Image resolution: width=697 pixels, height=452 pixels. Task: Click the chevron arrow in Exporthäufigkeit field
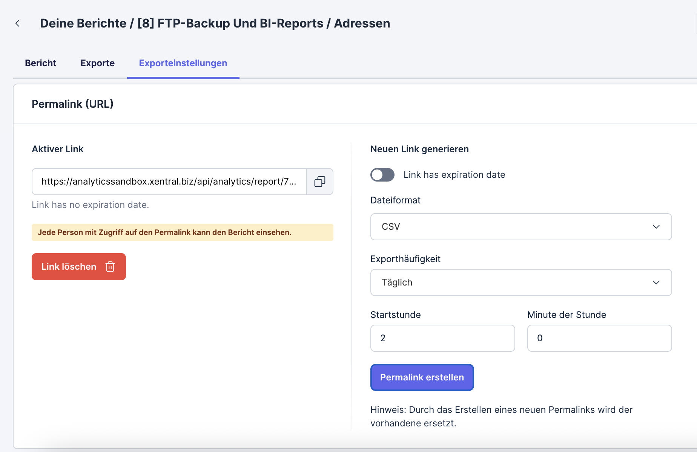click(x=656, y=282)
